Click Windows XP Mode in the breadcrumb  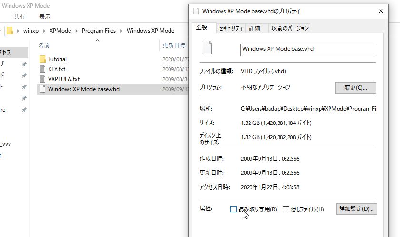[150, 31]
